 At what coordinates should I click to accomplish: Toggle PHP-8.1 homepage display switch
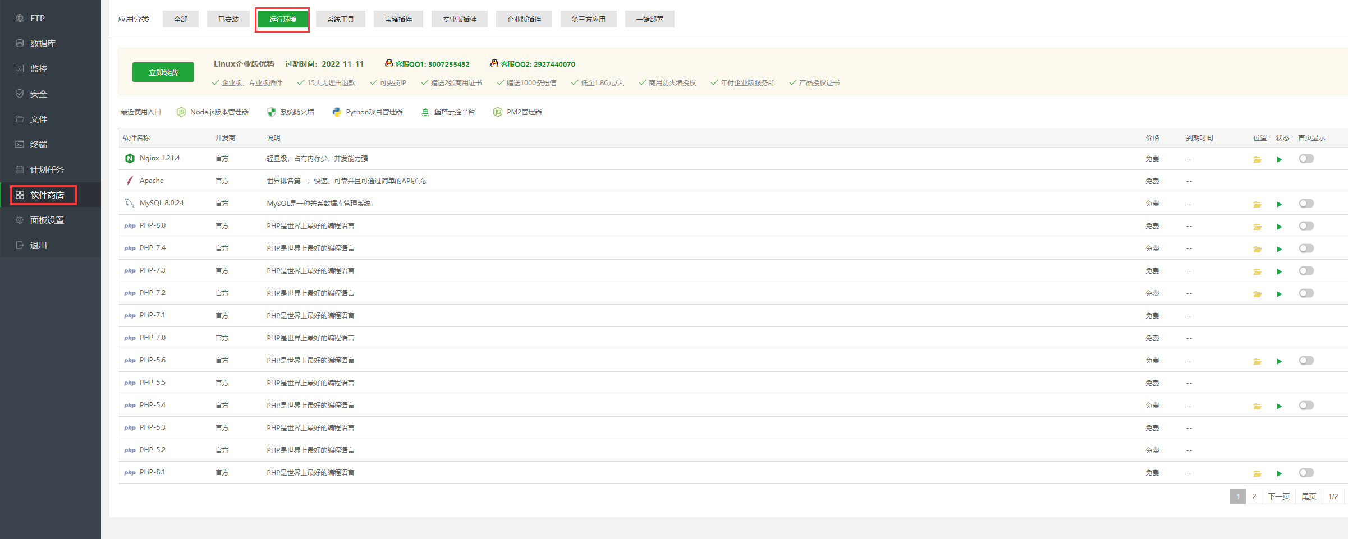click(x=1306, y=473)
